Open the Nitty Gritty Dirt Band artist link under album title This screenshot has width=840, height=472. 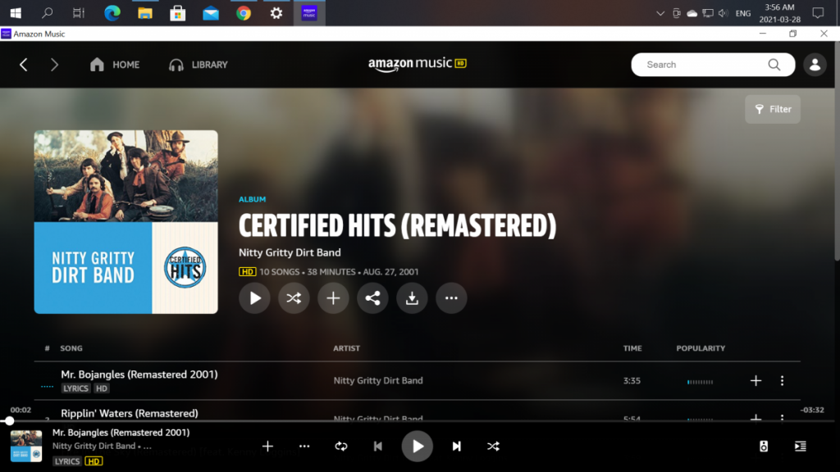(x=290, y=252)
